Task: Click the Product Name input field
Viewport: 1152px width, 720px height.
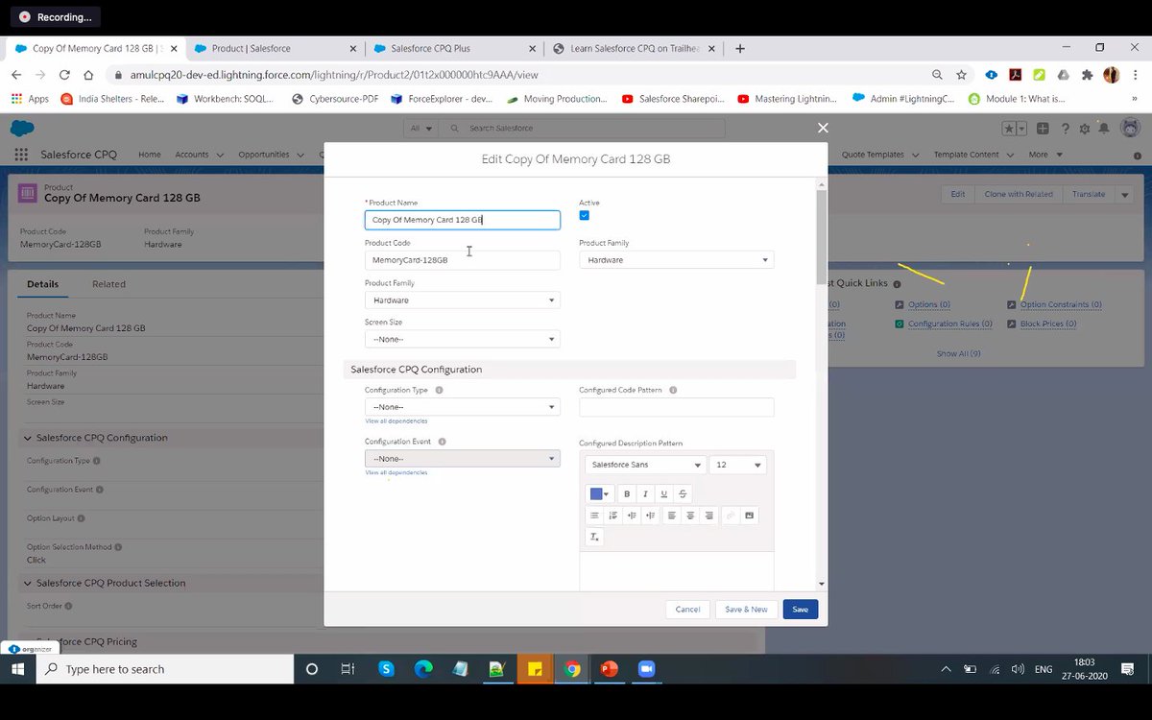Action: (x=462, y=220)
